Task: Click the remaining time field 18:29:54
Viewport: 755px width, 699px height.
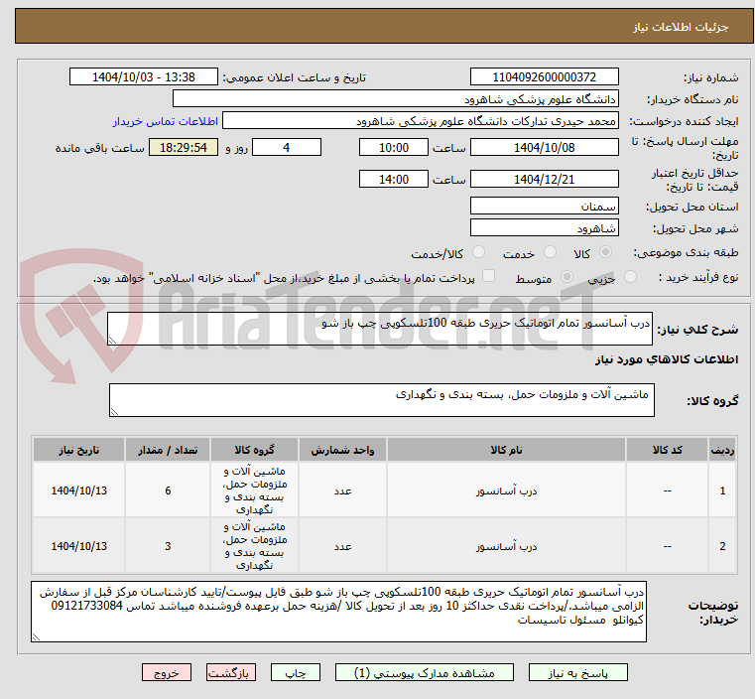Action: pyautogui.click(x=184, y=147)
